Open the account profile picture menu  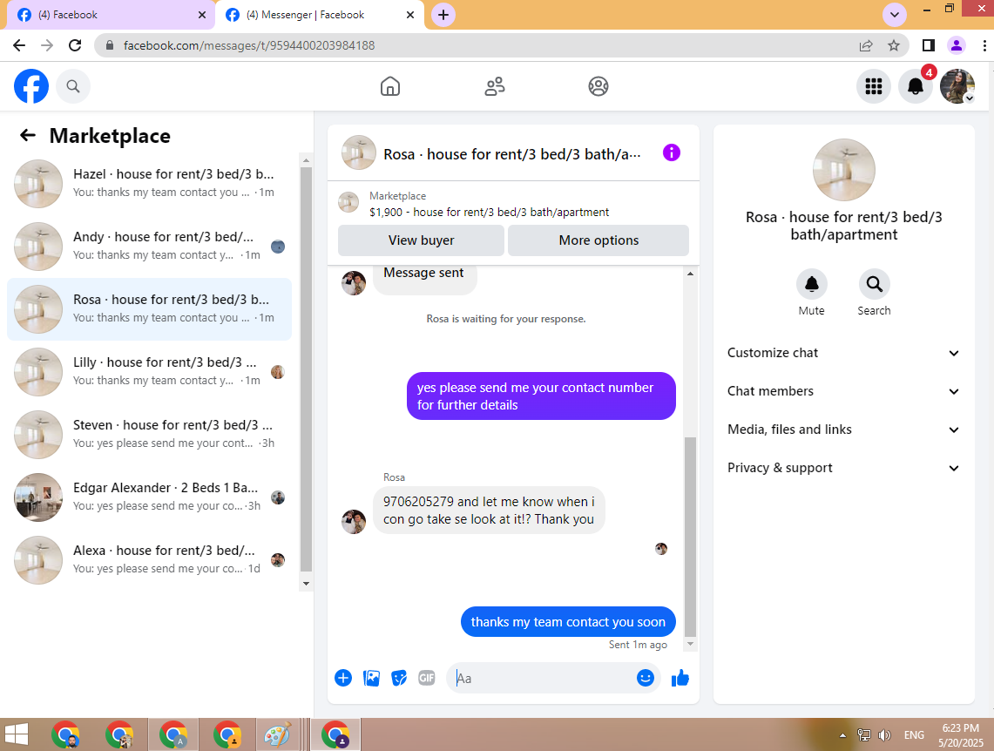point(957,86)
